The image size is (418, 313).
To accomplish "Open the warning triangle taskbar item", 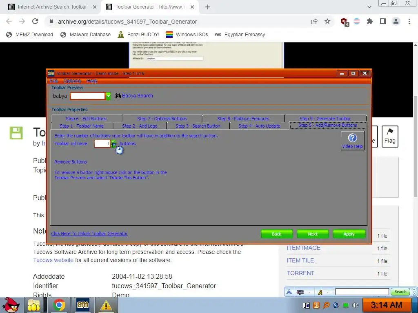I will [x=106, y=305].
